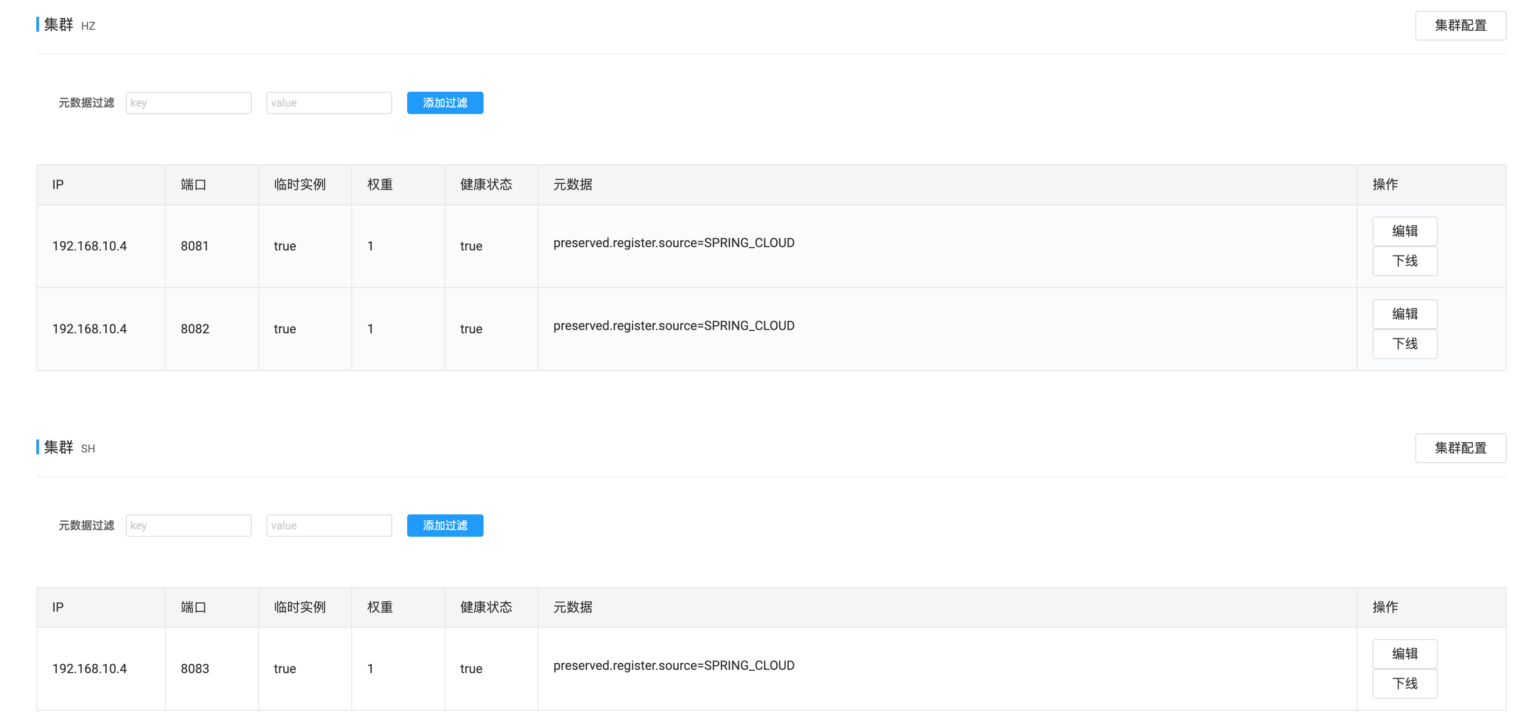Click the 元数据 header in SH table
The image size is (1516, 715).
pyautogui.click(x=573, y=607)
